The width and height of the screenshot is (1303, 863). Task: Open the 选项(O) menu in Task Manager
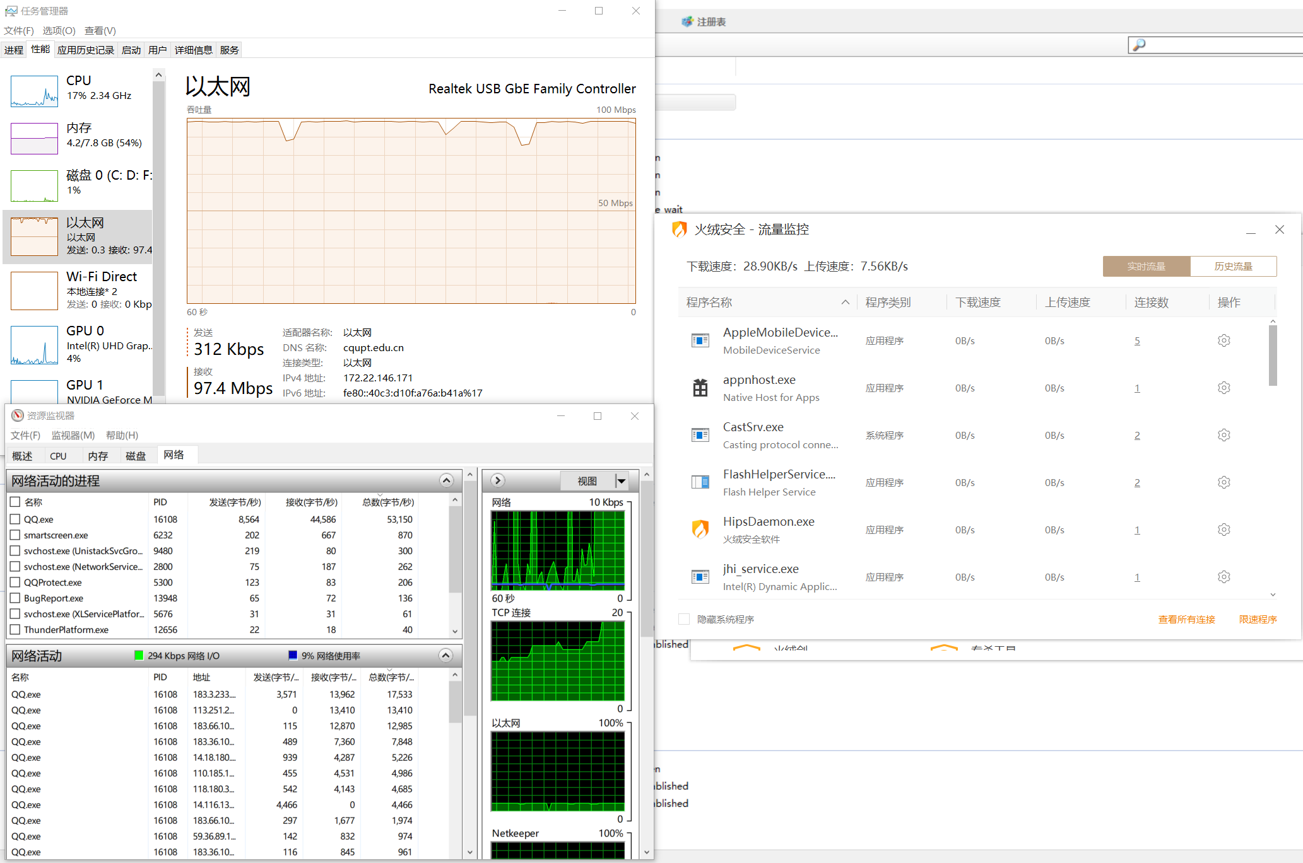(59, 30)
